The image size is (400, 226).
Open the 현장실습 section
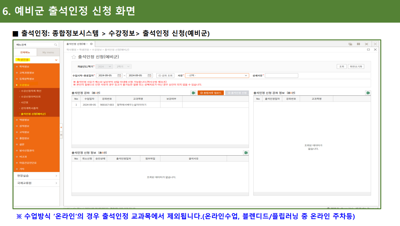[x=37, y=176]
